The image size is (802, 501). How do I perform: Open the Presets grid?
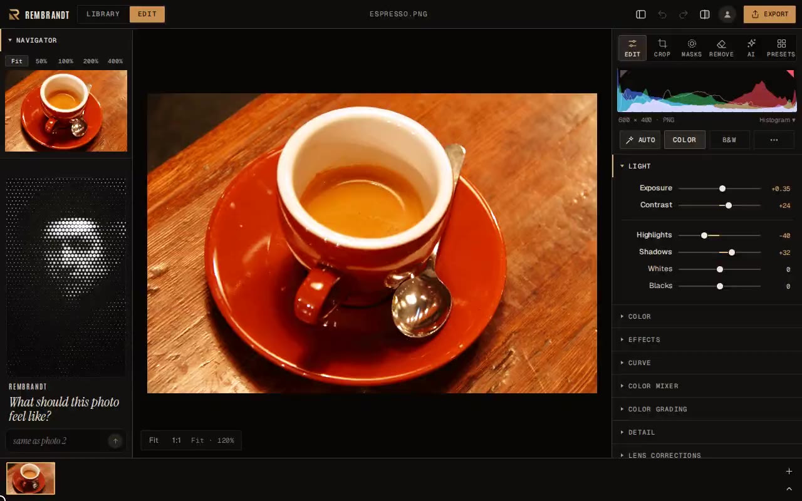pyautogui.click(x=781, y=48)
